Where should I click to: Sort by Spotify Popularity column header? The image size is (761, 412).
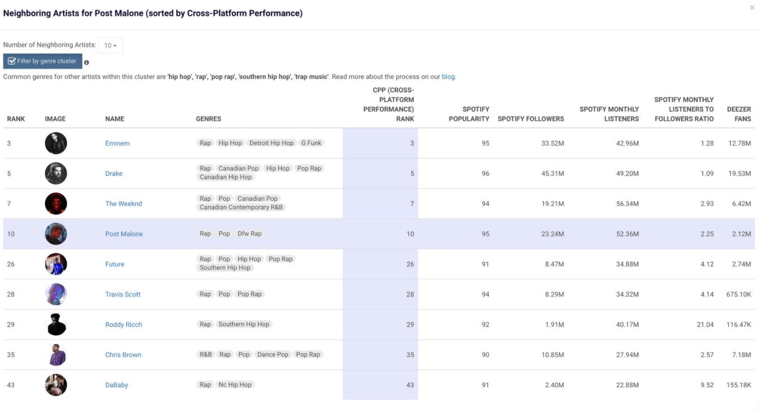tap(469, 114)
